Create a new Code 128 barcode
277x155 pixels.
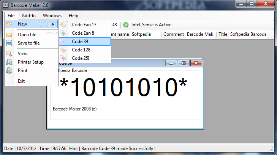pyautogui.click(x=85, y=50)
